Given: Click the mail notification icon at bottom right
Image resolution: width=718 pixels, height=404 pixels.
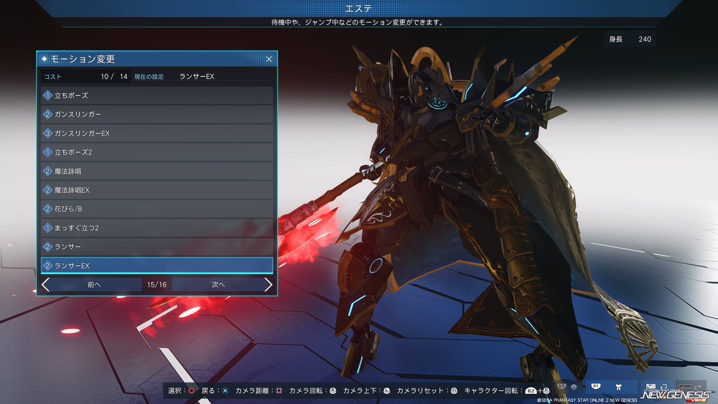Looking at the screenshot, I should 650,386.
